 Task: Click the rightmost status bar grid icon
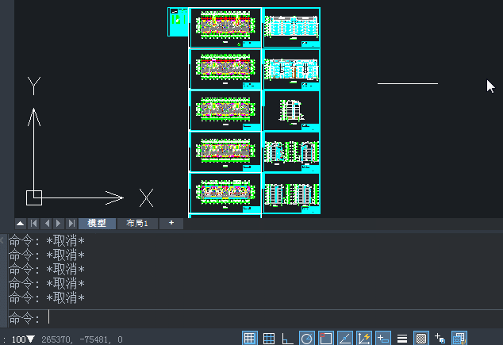click(x=459, y=339)
